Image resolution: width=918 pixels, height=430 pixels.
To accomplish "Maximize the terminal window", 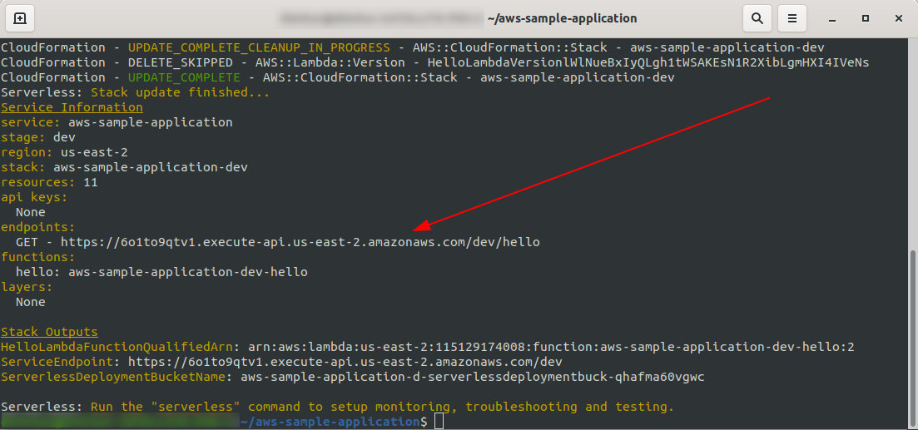I will [x=866, y=18].
